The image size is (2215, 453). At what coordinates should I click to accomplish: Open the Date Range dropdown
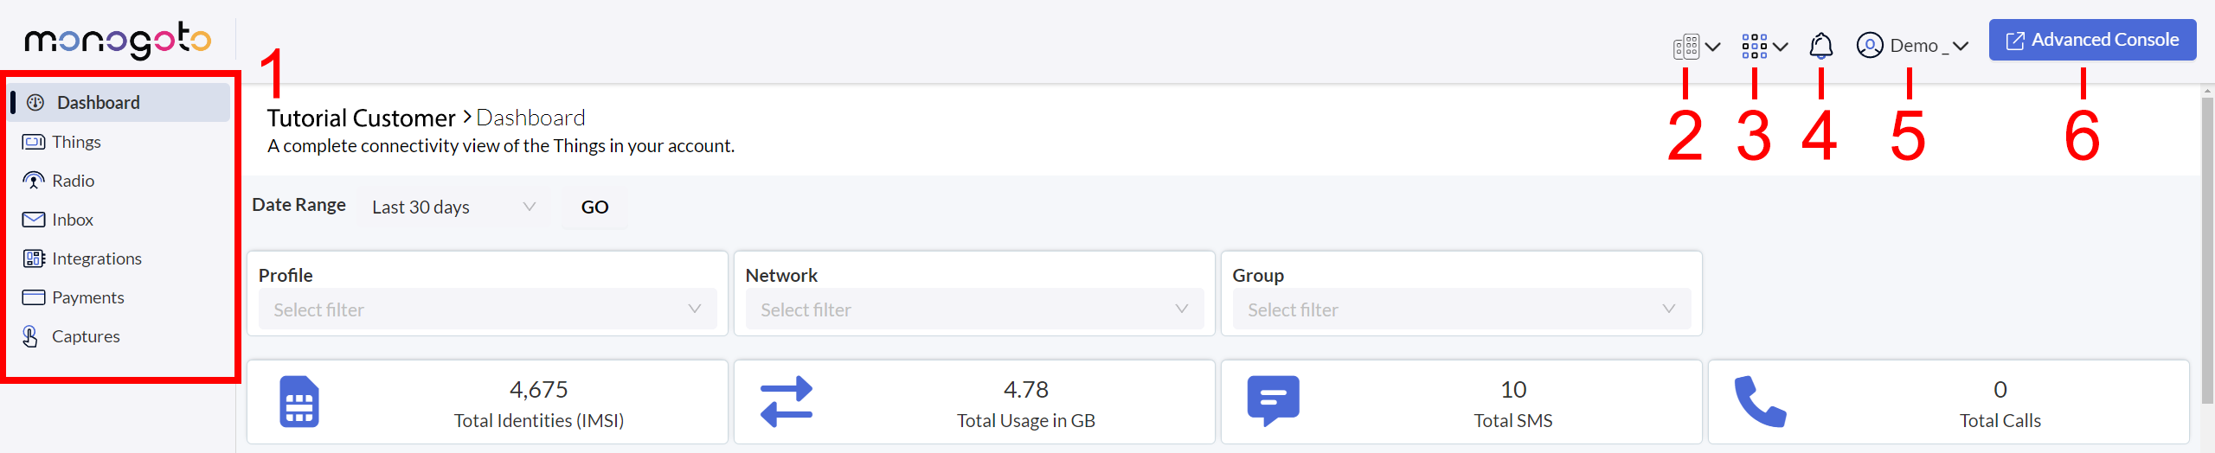tap(453, 207)
